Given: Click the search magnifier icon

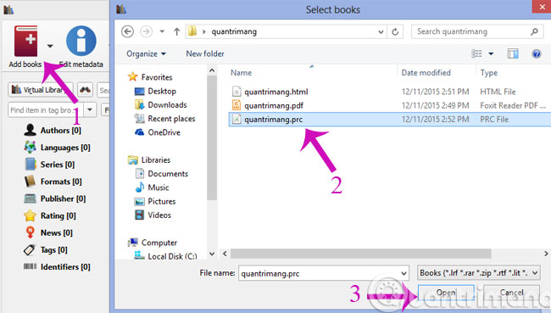Looking at the screenshot, I should coord(534,31).
